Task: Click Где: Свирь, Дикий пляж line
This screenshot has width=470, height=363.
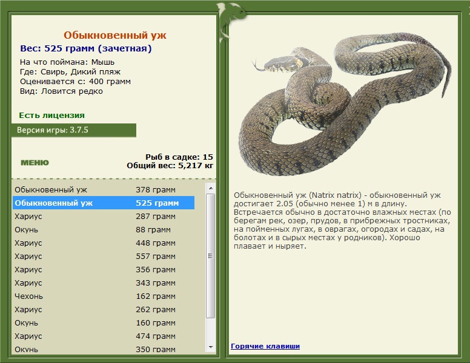Action: click(70, 72)
